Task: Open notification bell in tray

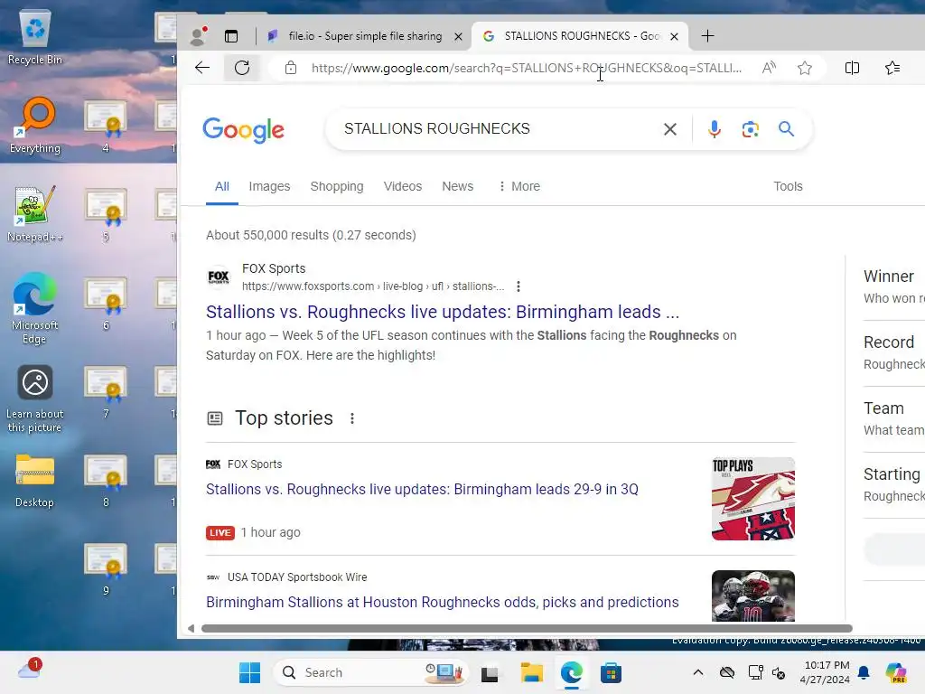Action: point(864,672)
